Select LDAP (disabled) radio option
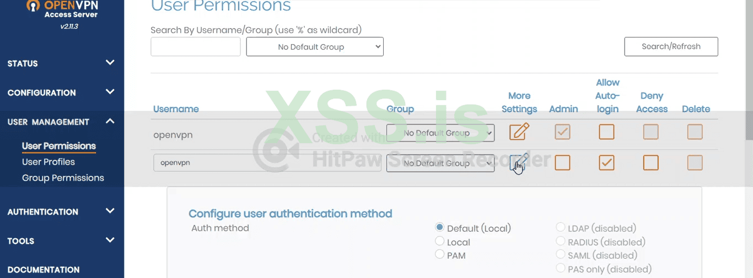 pyautogui.click(x=560, y=227)
